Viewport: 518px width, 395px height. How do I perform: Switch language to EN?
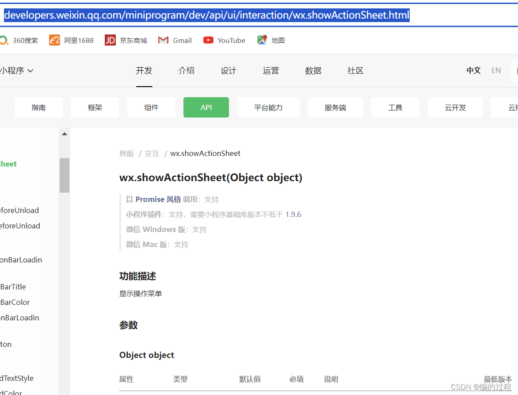click(496, 70)
